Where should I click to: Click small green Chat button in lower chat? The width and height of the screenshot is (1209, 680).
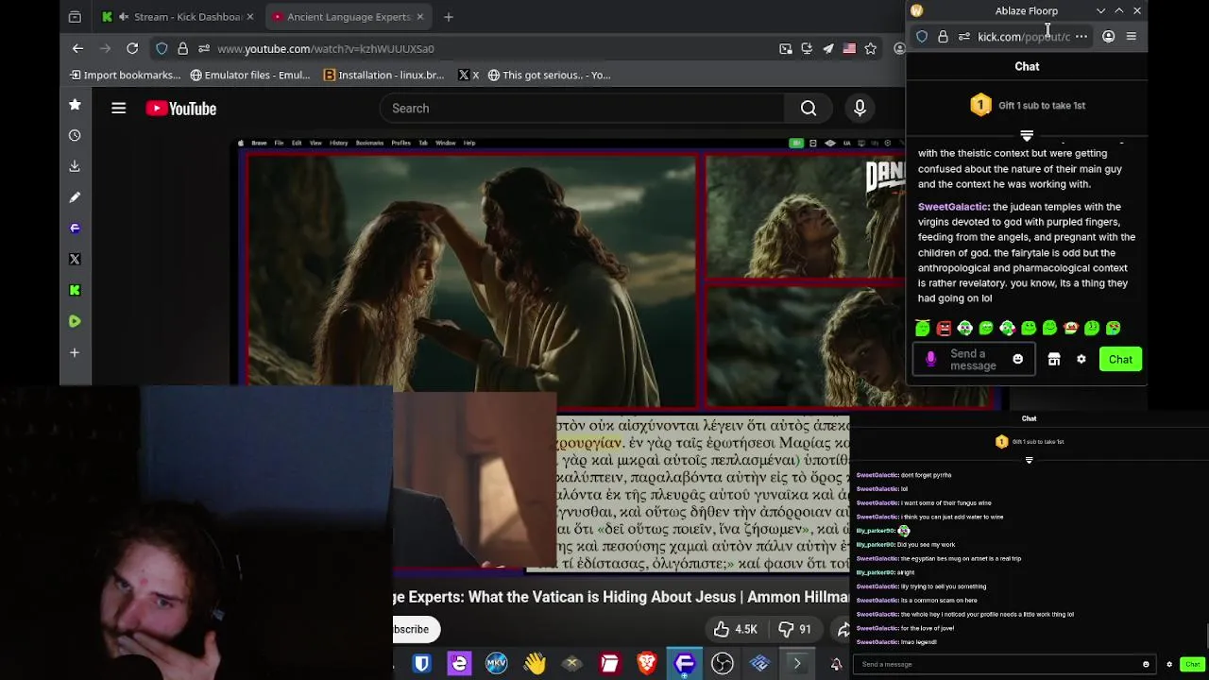coord(1192,664)
